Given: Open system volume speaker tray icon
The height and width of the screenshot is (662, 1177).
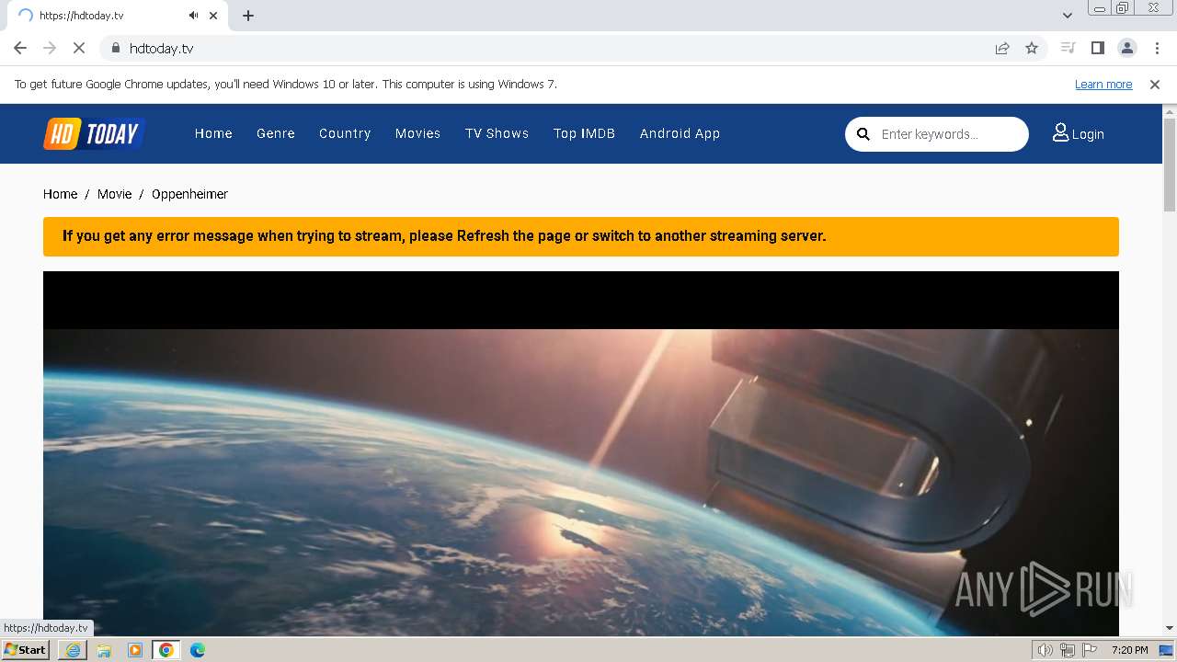Looking at the screenshot, I should pos(1046,650).
